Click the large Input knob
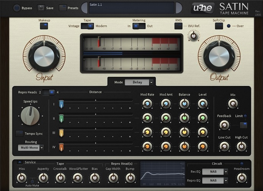This screenshot has height=191, width=263. point(44,56)
